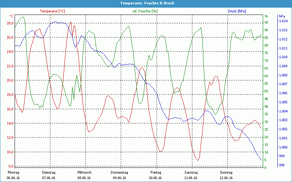Click the 18,0 temperature axis value
Image resolution: width=292 pixels, height=182 pixels.
[x=10, y=95]
